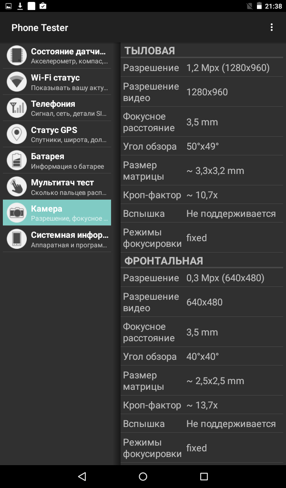Viewport: 286px width, 488px height.
Task: Select Мультитач тест entry
Action: tap(57, 186)
